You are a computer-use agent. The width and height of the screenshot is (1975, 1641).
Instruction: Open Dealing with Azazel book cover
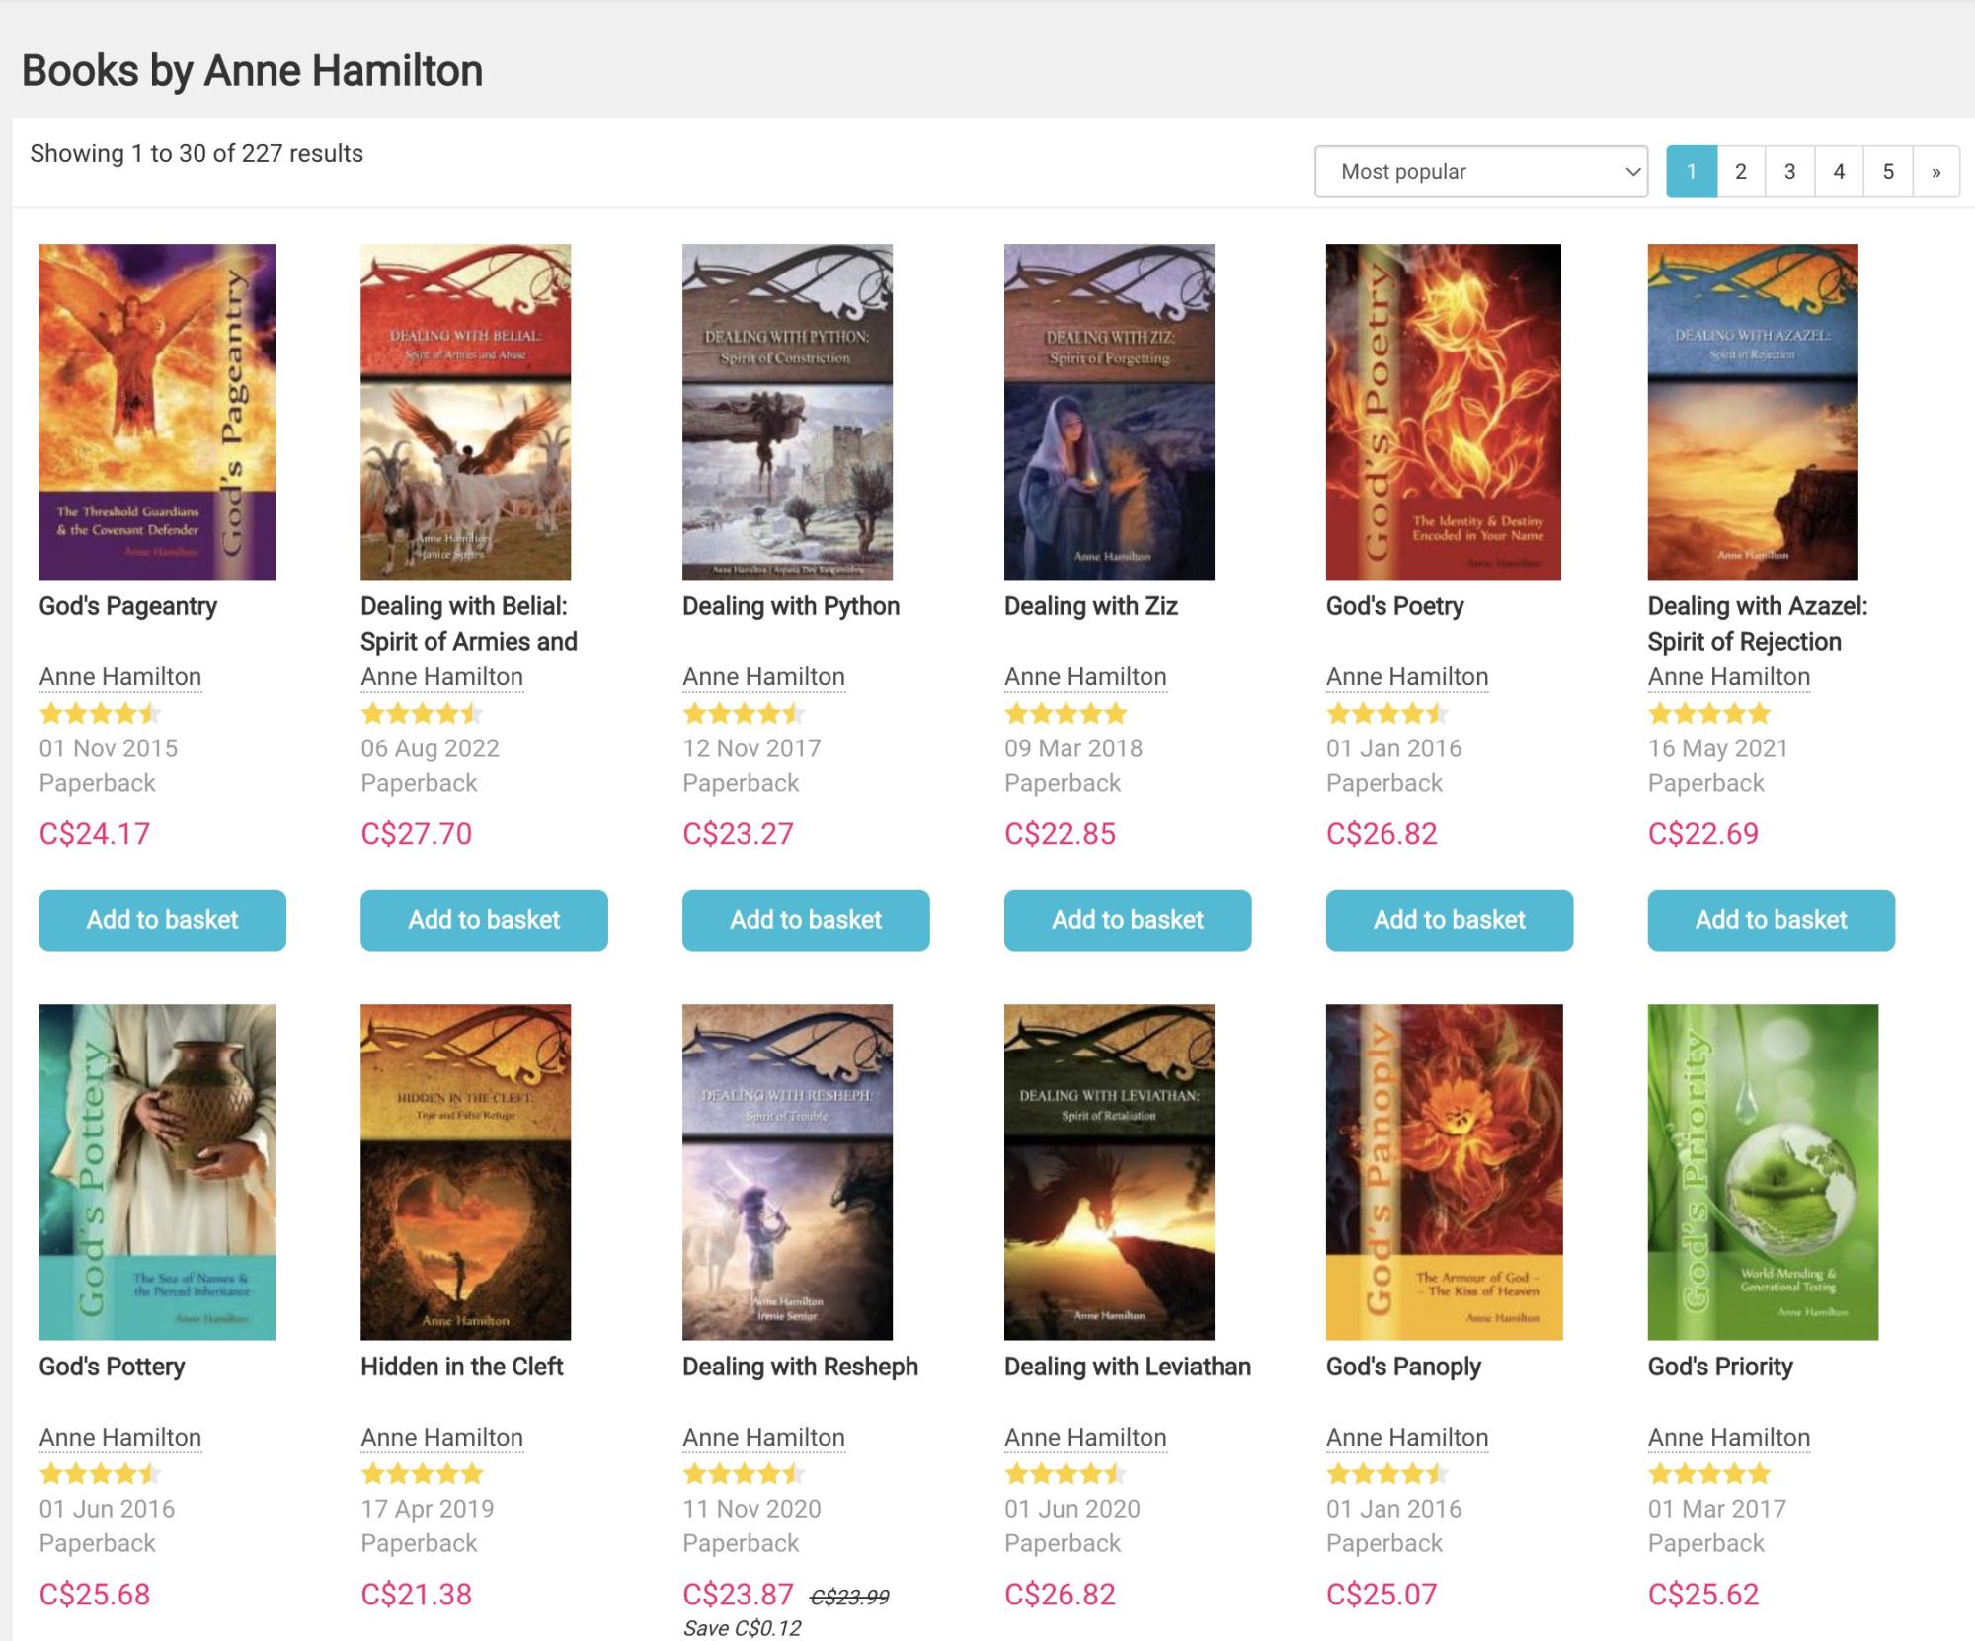1753,412
